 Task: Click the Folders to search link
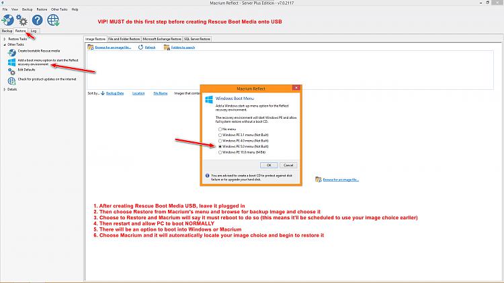[183, 48]
